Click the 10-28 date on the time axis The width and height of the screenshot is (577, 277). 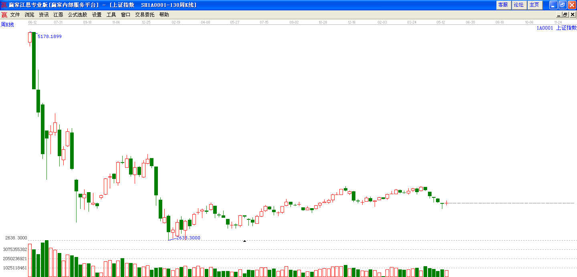coord(323,22)
